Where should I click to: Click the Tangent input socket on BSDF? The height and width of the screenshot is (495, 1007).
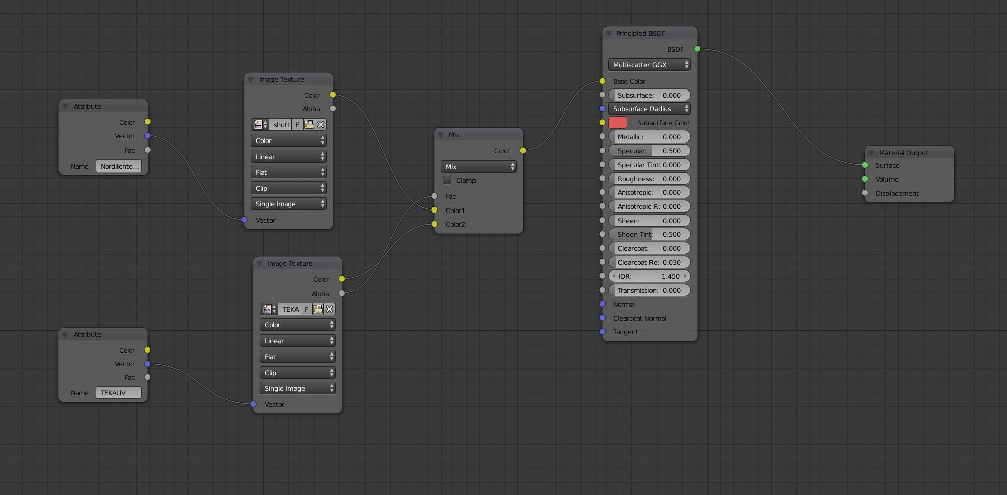602,331
